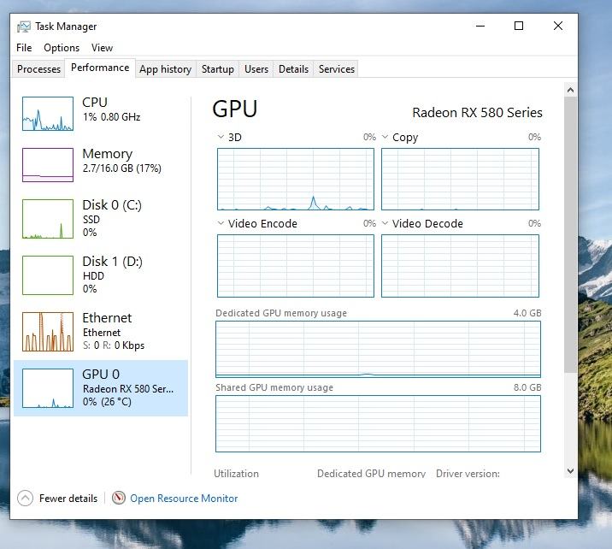Close the Task Manager window
The height and width of the screenshot is (549, 612).
558,26
